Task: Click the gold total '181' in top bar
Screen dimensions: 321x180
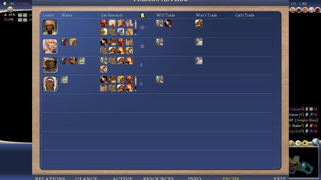Action: 12,4
